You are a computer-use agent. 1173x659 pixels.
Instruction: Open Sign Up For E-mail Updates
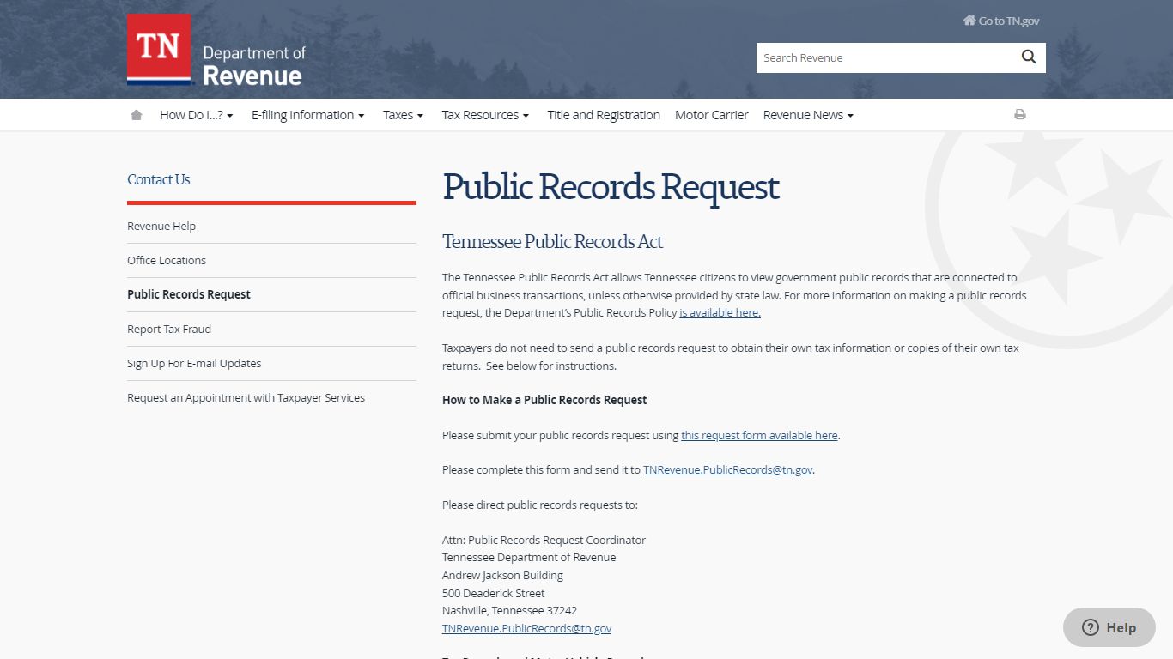tap(194, 364)
